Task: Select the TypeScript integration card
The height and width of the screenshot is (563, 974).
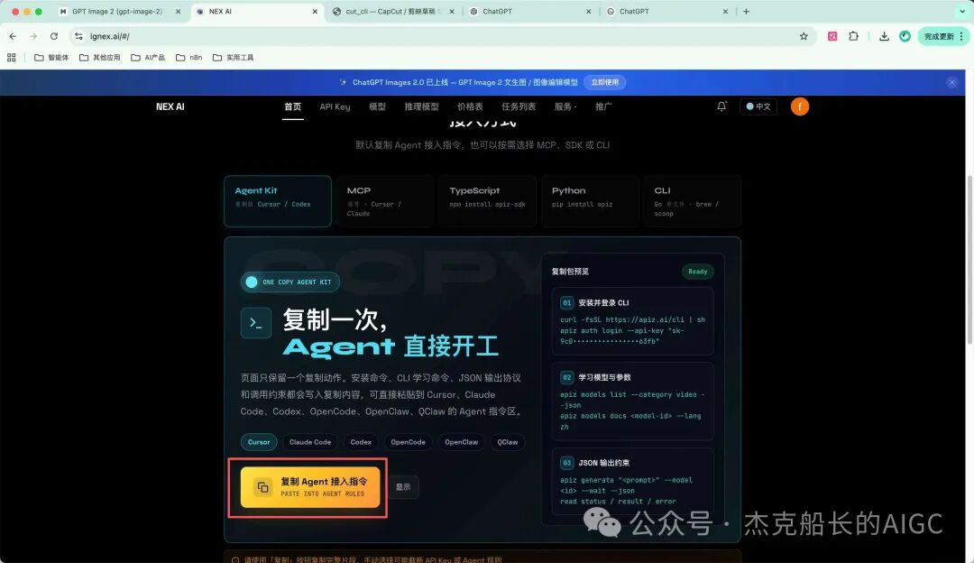Action: tap(487, 200)
